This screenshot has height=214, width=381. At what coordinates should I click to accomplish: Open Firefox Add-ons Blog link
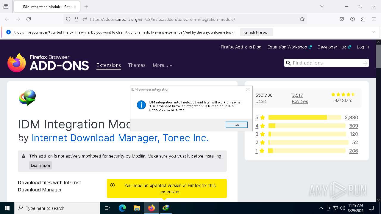point(241,47)
